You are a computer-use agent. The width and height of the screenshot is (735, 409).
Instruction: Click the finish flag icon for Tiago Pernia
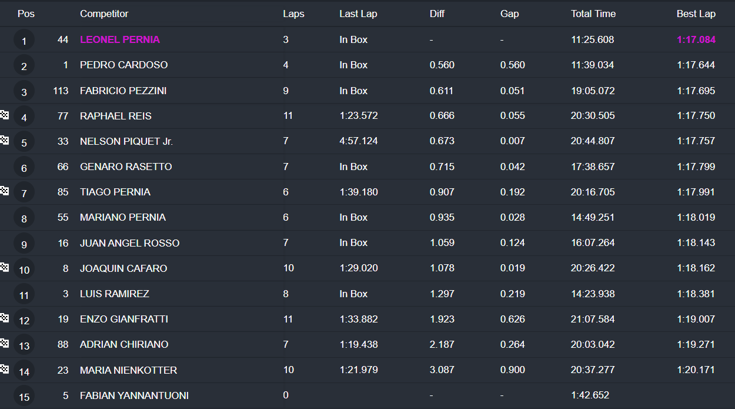(x=5, y=191)
